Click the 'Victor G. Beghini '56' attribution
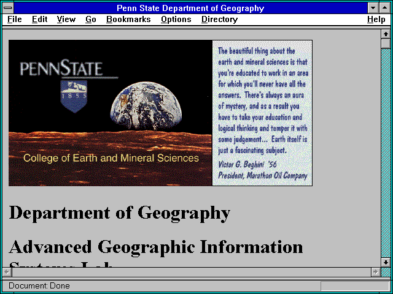 247,165
